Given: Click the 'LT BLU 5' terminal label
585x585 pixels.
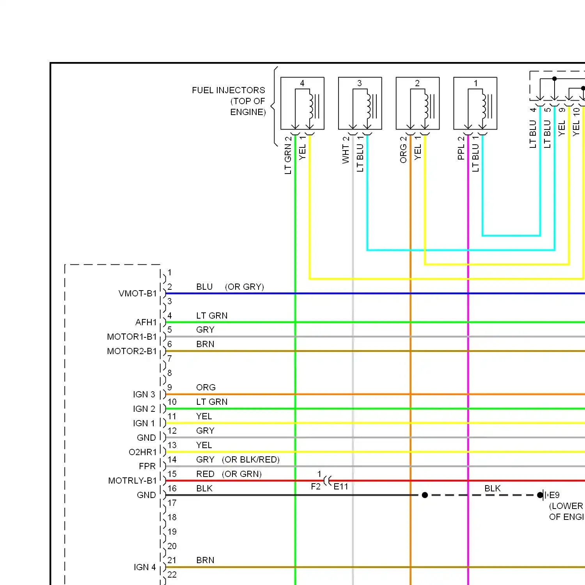Looking at the screenshot, I should pos(548,128).
